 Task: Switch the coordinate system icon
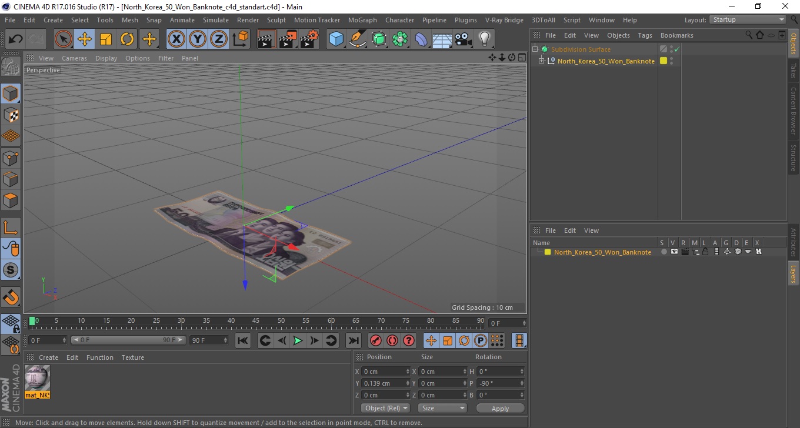[240, 39]
